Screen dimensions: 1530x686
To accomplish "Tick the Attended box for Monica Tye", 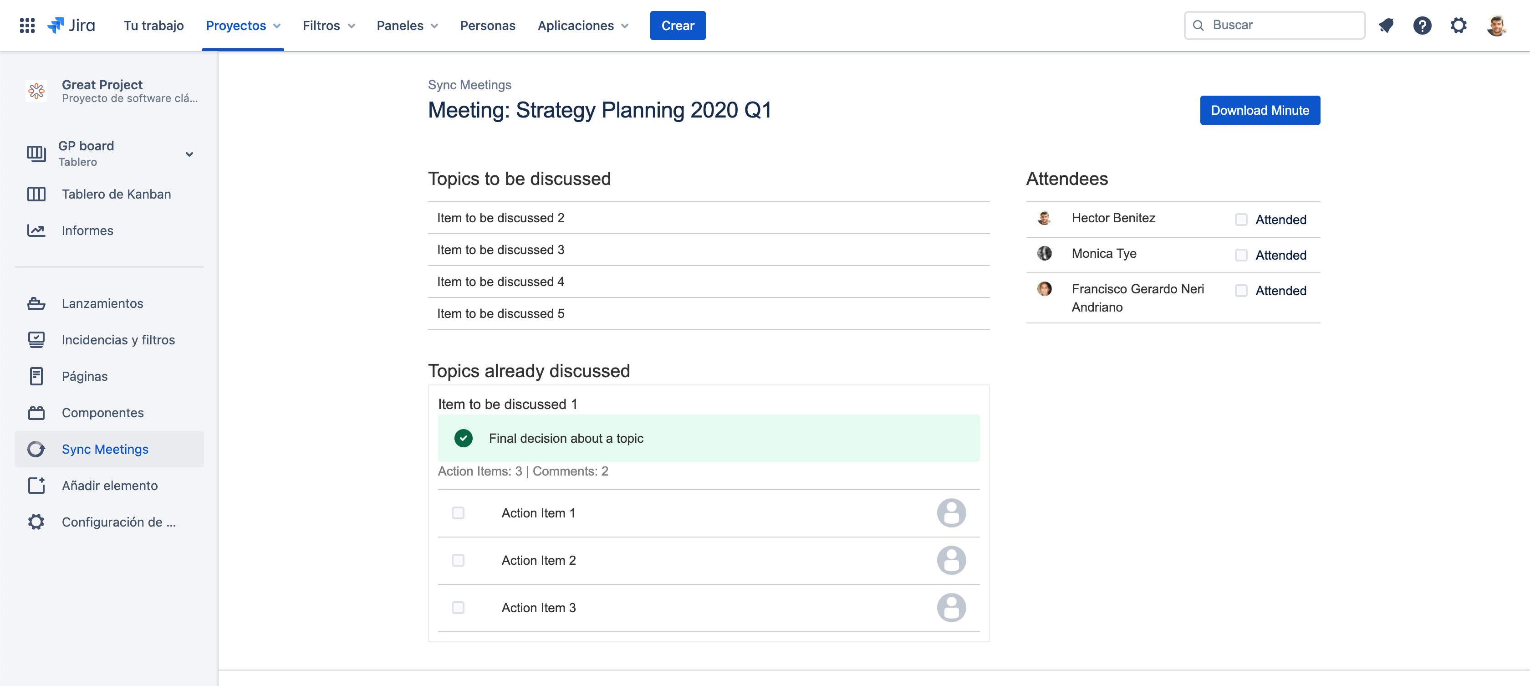I will pos(1241,256).
